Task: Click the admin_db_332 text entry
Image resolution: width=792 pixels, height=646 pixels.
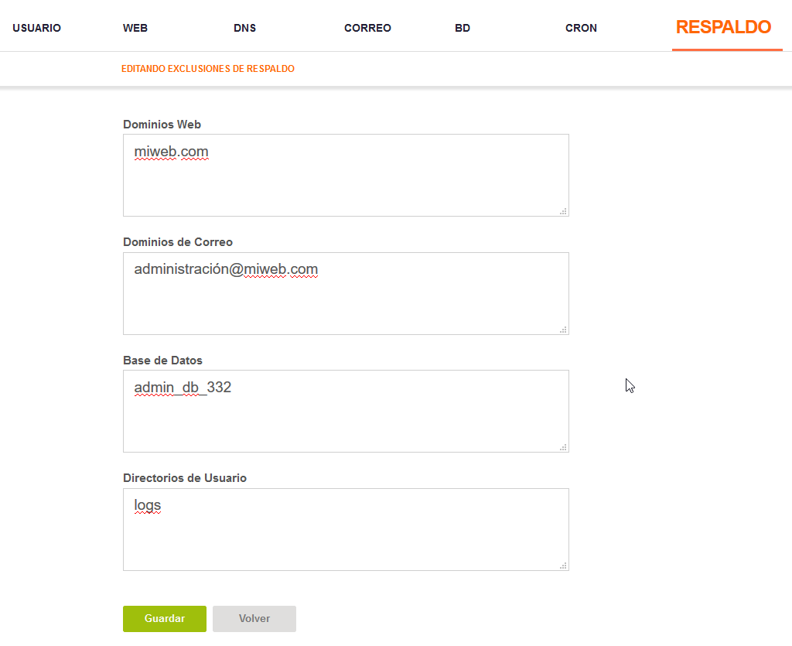Action: 183,388
